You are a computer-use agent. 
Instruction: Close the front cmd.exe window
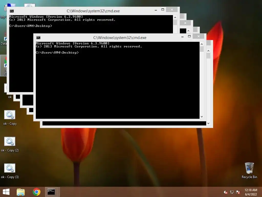pyautogui.click(x=199, y=36)
